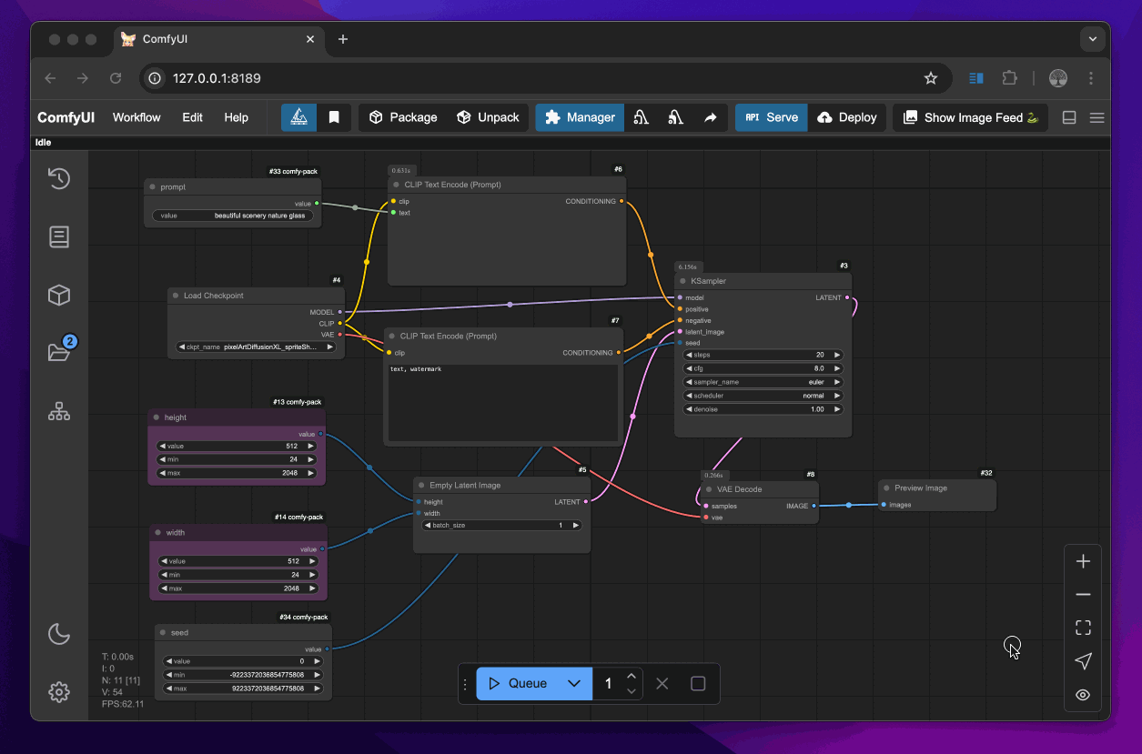Open the model library cube icon
1142x754 pixels.
[x=59, y=295]
